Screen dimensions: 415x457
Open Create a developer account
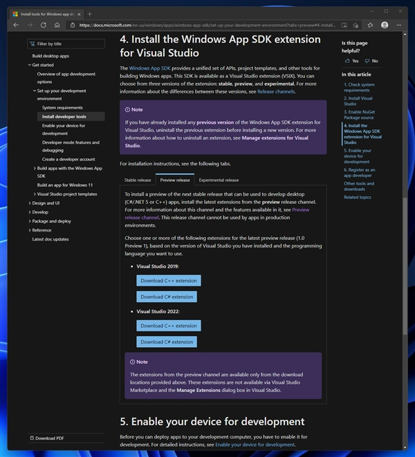tap(68, 159)
